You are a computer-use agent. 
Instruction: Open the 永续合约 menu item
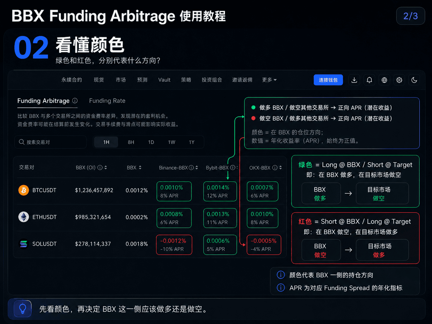click(72, 80)
